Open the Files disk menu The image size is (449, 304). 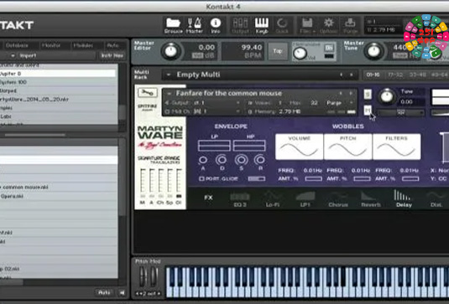307,25
